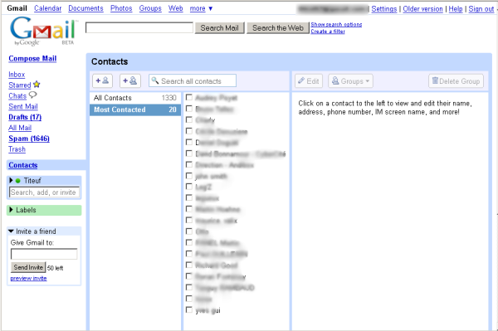Open Photos from the top navigation
The width and height of the screenshot is (498, 331).
121,8
